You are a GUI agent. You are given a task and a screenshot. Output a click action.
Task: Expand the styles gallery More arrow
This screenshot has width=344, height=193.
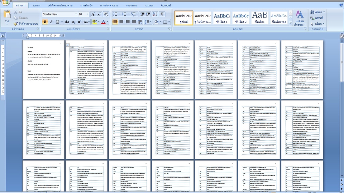291,23
